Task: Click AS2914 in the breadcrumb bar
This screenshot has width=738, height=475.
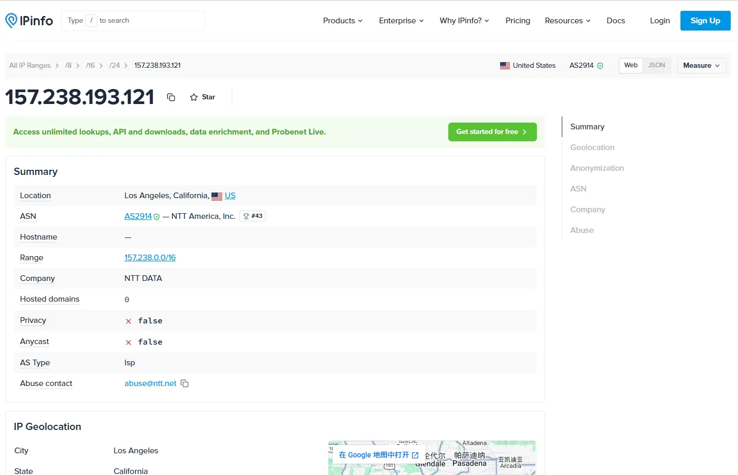Action: tap(581, 66)
